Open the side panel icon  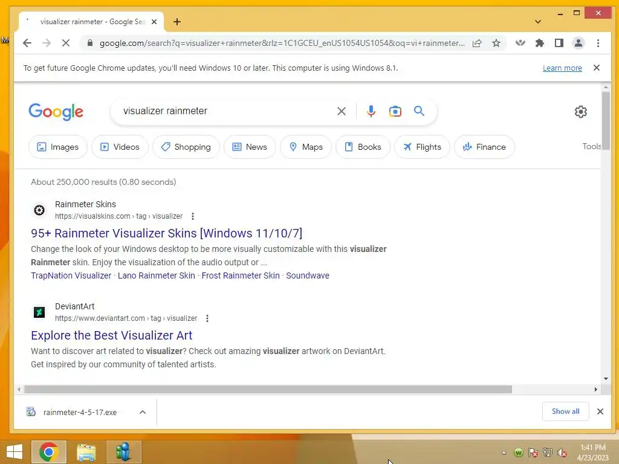(559, 43)
